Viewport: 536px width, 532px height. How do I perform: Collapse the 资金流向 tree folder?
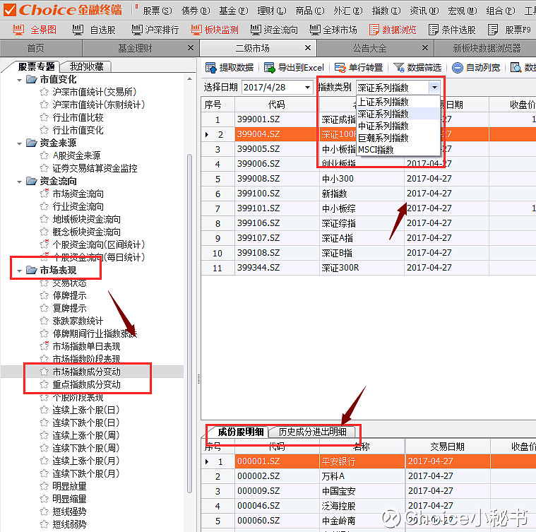click(x=20, y=182)
